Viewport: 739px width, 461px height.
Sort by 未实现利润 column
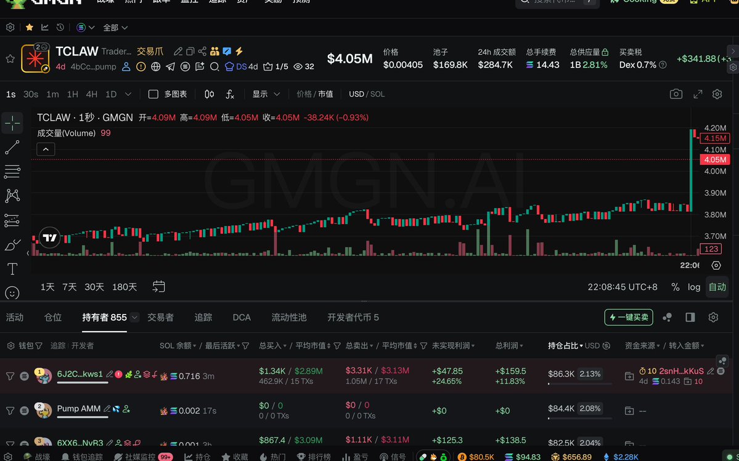tap(454, 346)
